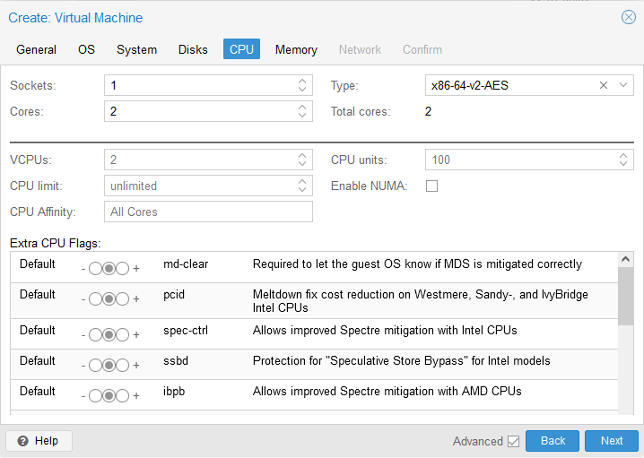Decrease VCPUs with down spinner arrow
The height and width of the screenshot is (458, 644).
(302, 163)
